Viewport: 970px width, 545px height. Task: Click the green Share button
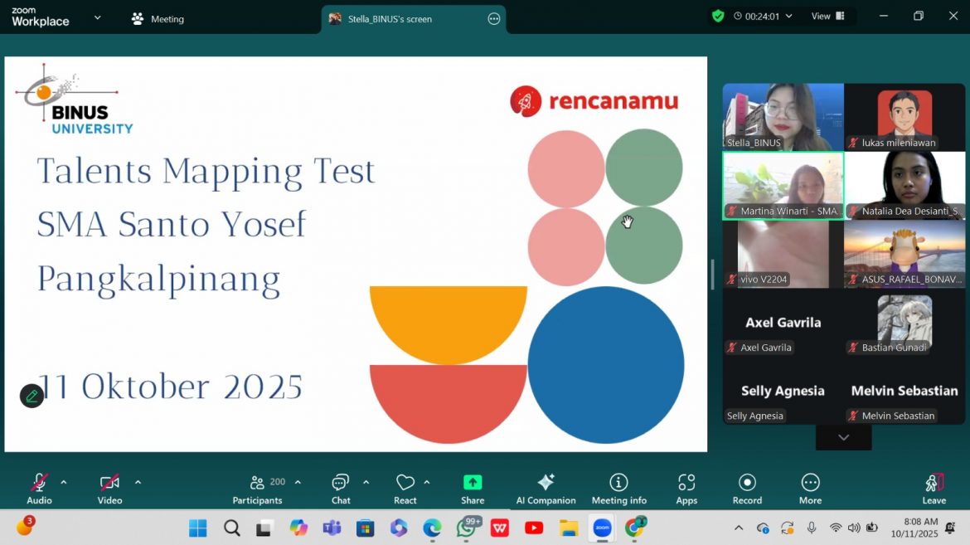coord(473,488)
